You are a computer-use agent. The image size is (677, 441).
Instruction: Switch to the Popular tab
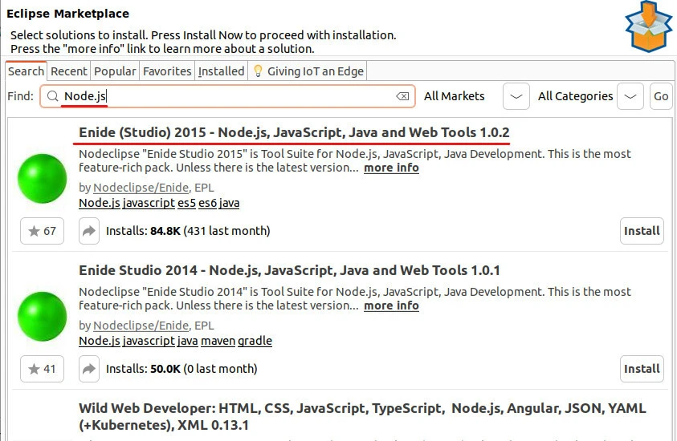click(x=115, y=71)
